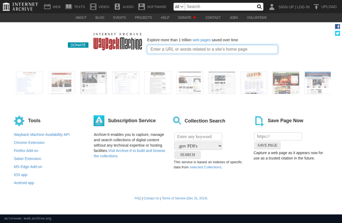This screenshot has height=223, width=342.
Task: Open the Video film icon
Action: pos(93,7)
